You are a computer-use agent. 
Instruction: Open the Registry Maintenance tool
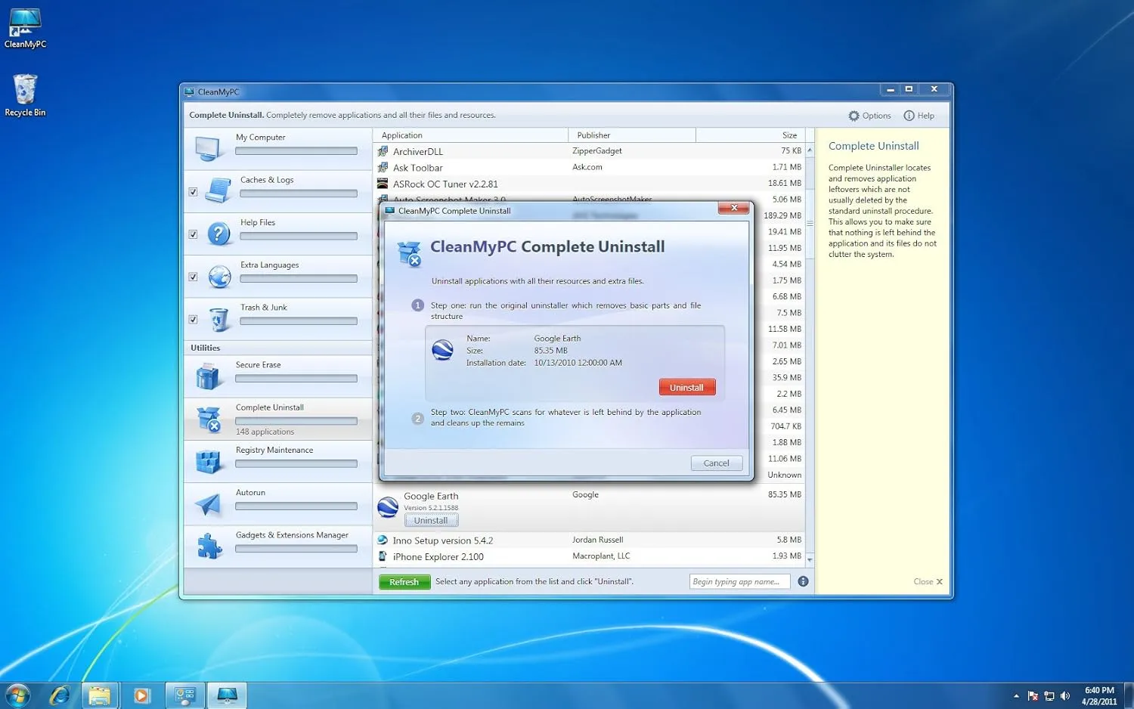[x=209, y=461]
